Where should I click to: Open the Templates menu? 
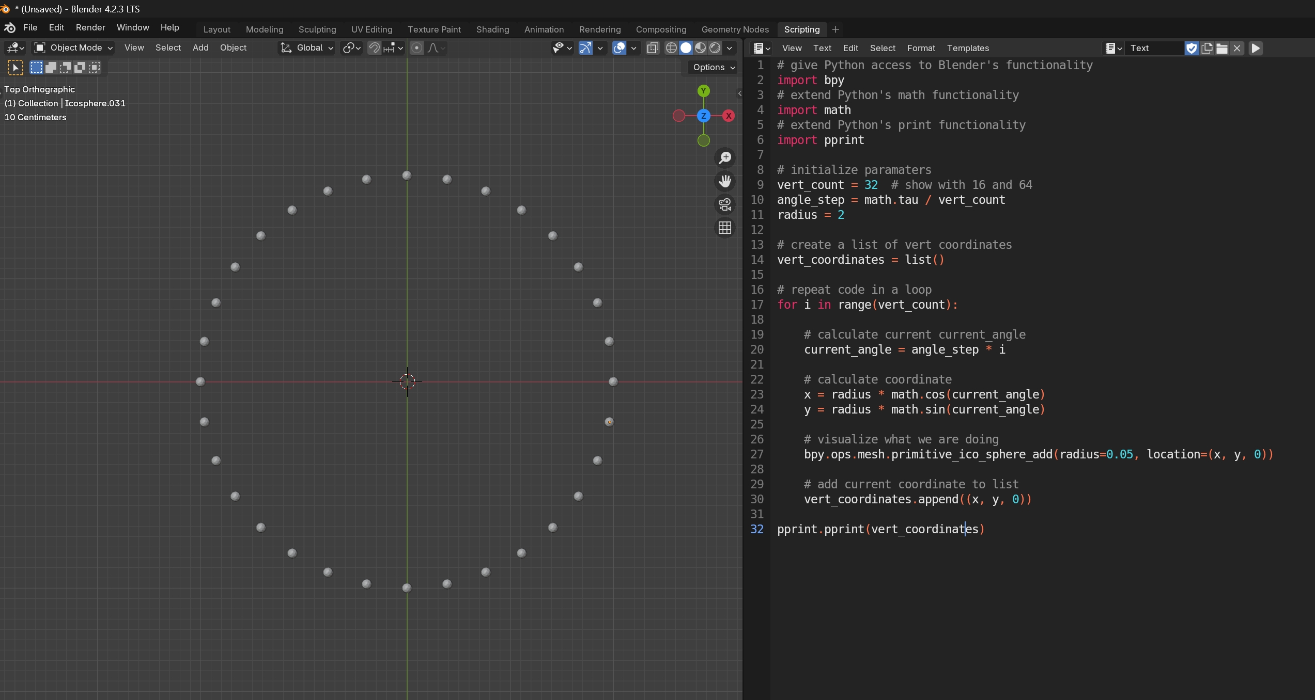click(968, 48)
